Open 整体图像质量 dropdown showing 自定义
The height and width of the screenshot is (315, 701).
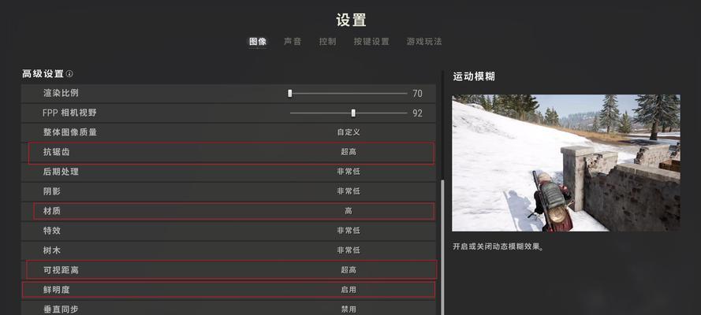[x=349, y=132]
